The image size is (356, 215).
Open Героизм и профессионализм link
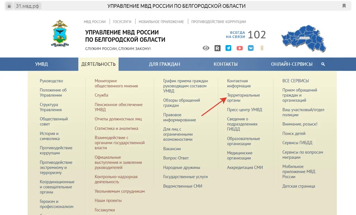coord(56,204)
